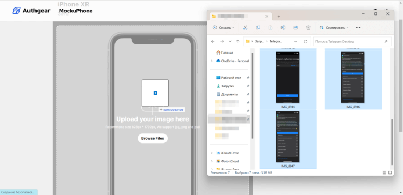Select the IMG_8947 thumbnail
The width and height of the screenshot is (403, 195).
coord(288,140)
